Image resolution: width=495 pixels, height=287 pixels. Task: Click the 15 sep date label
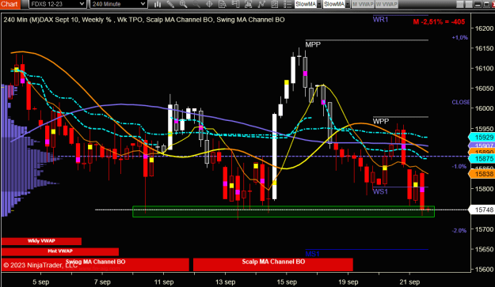pos(287,282)
